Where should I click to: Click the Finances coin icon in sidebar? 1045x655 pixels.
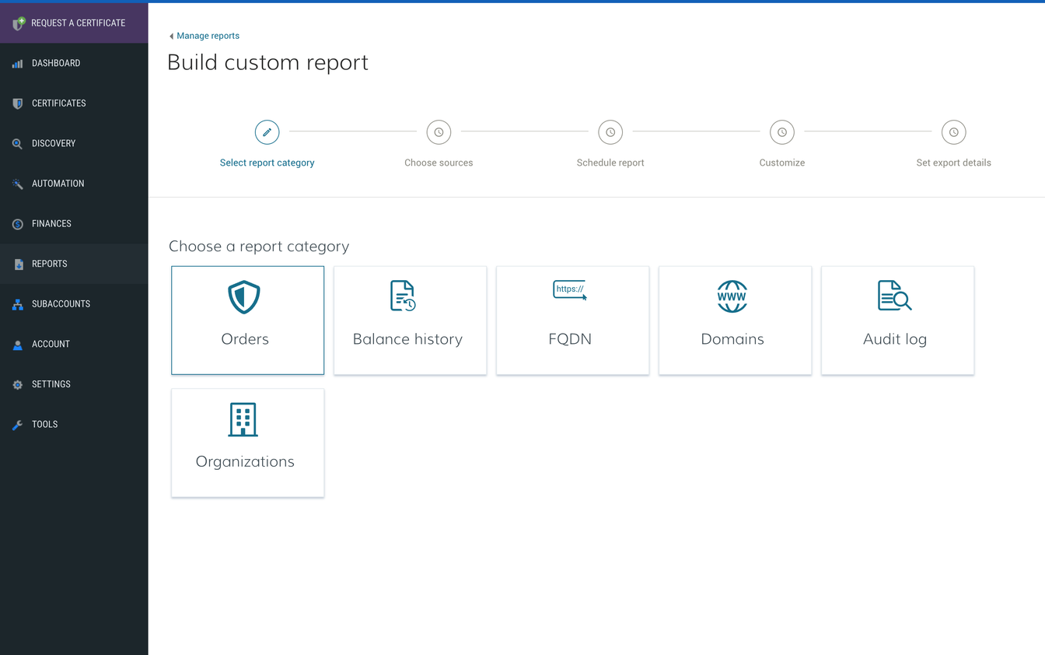[16, 223]
